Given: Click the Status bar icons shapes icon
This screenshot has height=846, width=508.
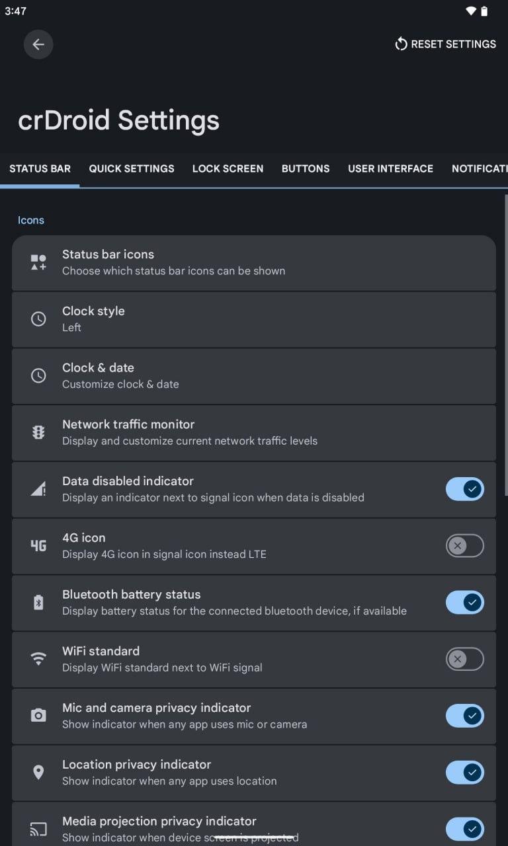Looking at the screenshot, I should (x=38, y=262).
